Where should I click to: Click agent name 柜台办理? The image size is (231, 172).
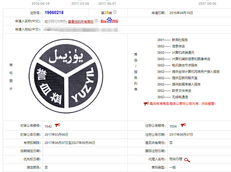[x=176, y=159]
